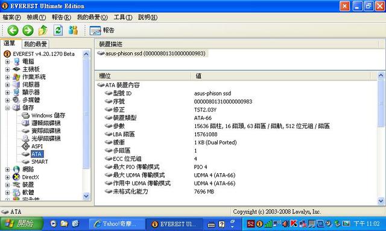Generate a report with 報告 toolbar button

tap(102, 31)
